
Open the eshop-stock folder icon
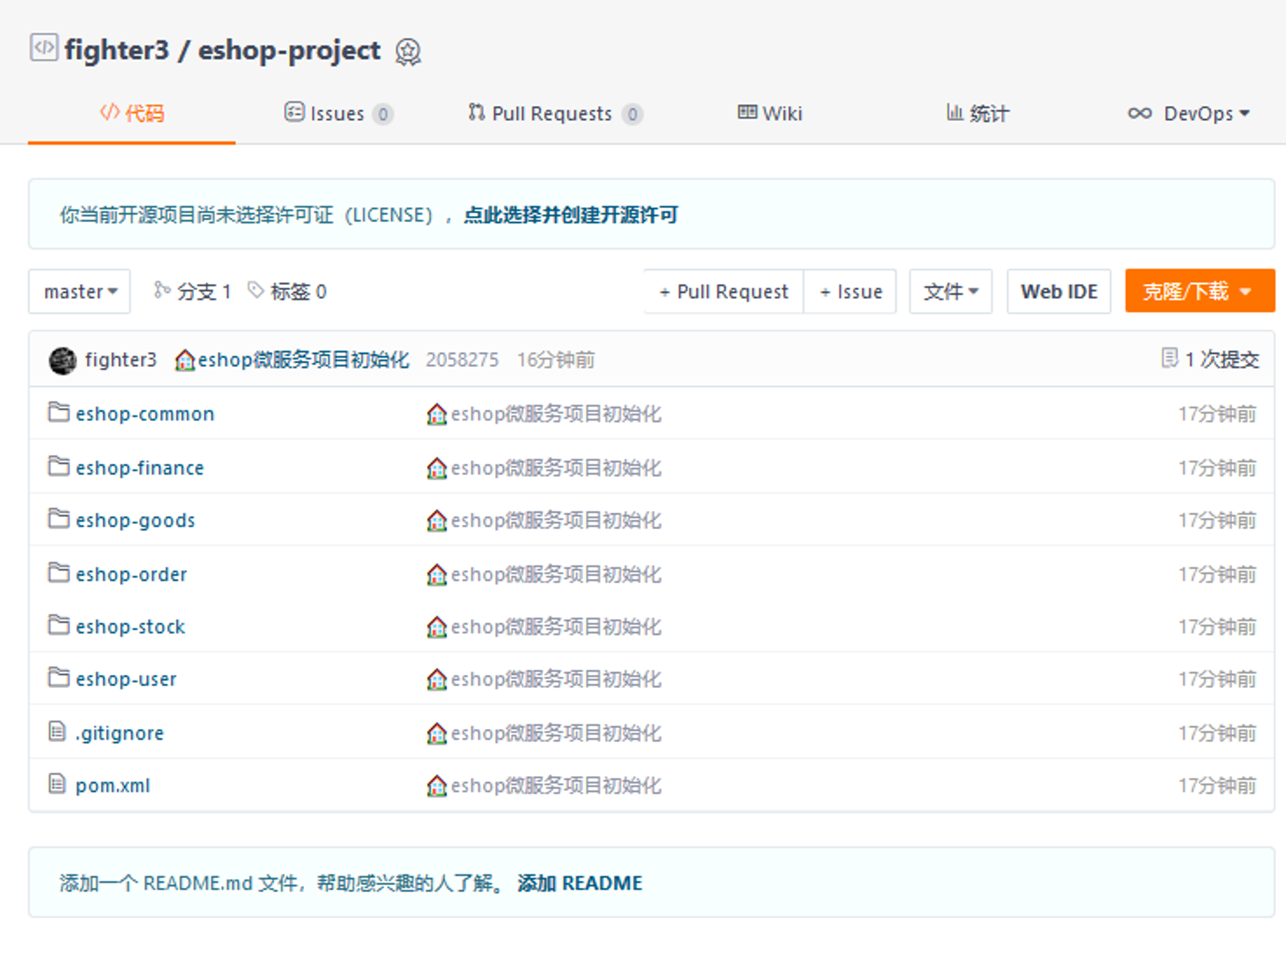59,625
